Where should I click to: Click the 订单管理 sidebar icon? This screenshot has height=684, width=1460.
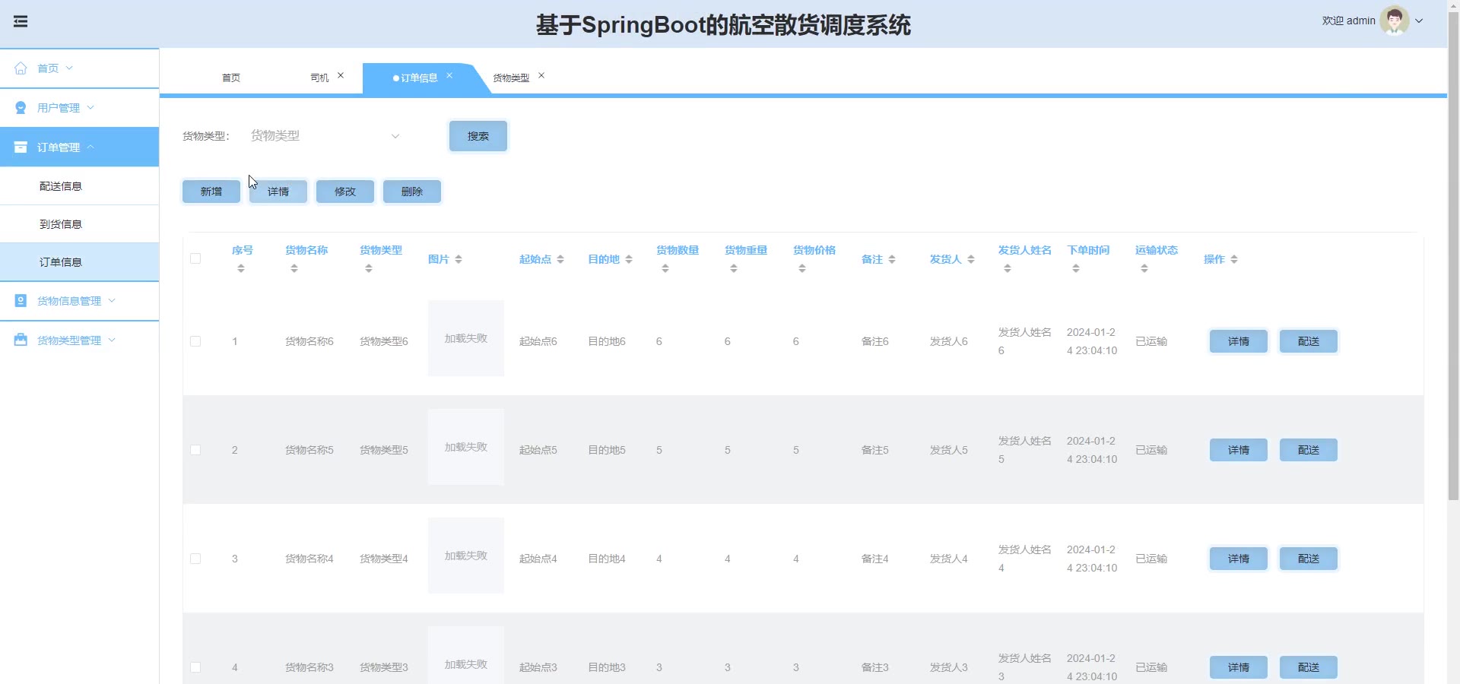click(x=21, y=147)
